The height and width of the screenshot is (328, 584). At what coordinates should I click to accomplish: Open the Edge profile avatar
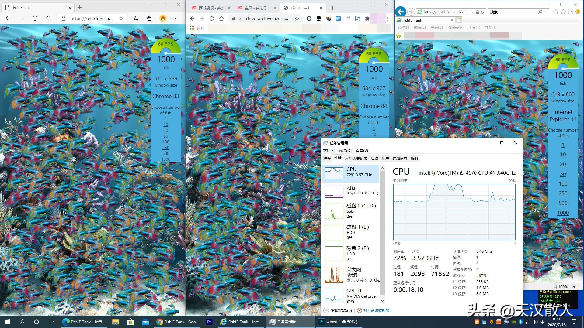[x=163, y=18]
